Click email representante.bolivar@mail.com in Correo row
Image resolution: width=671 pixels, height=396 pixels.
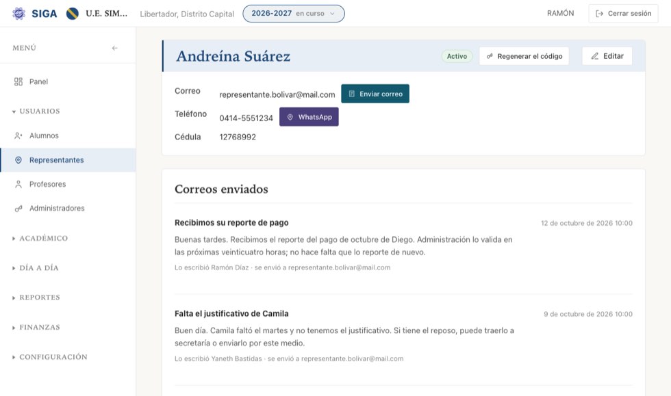pos(277,94)
